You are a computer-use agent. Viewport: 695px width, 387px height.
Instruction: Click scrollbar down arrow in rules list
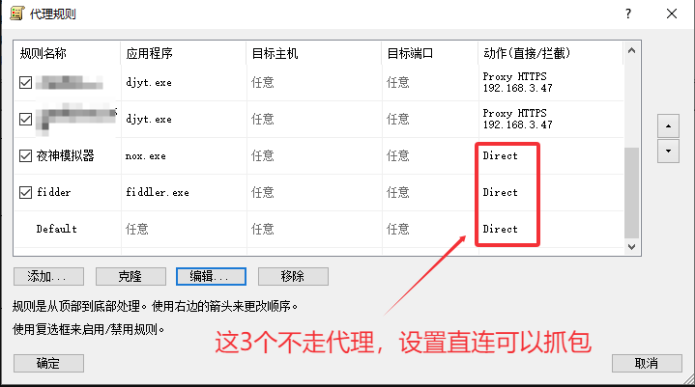[x=631, y=246]
